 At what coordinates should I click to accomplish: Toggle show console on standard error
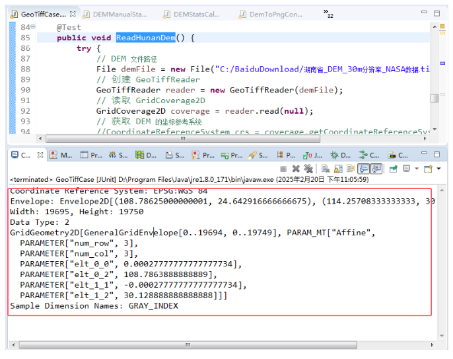(x=376, y=169)
